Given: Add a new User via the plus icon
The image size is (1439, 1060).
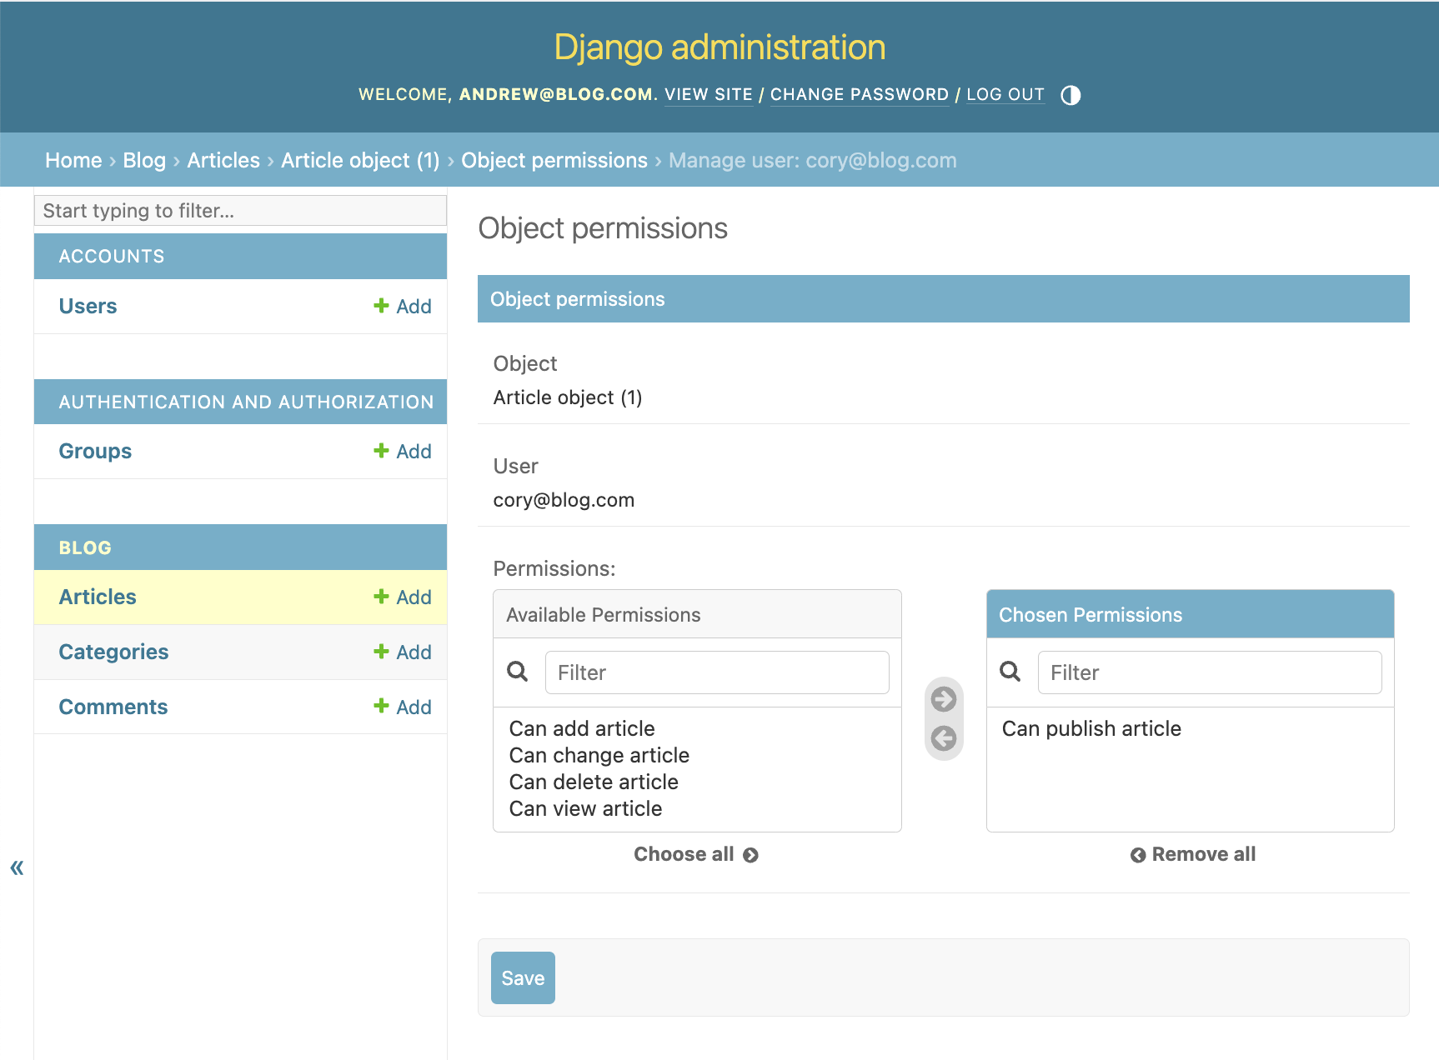Looking at the screenshot, I should click(402, 306).
